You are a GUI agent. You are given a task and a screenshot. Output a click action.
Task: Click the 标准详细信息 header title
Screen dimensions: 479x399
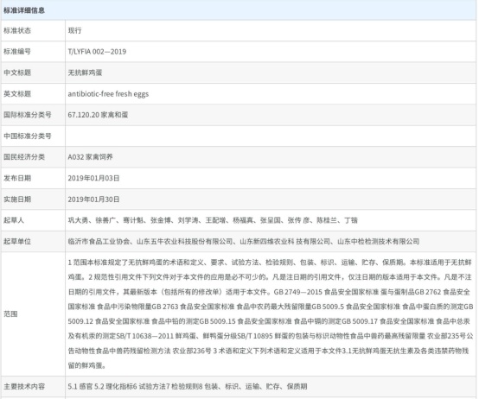[x=24, y=10]
